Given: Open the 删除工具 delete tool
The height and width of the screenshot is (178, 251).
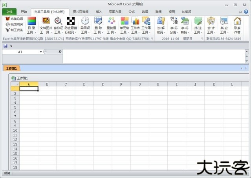Looking at the screenshot, I should click(98, 25).
